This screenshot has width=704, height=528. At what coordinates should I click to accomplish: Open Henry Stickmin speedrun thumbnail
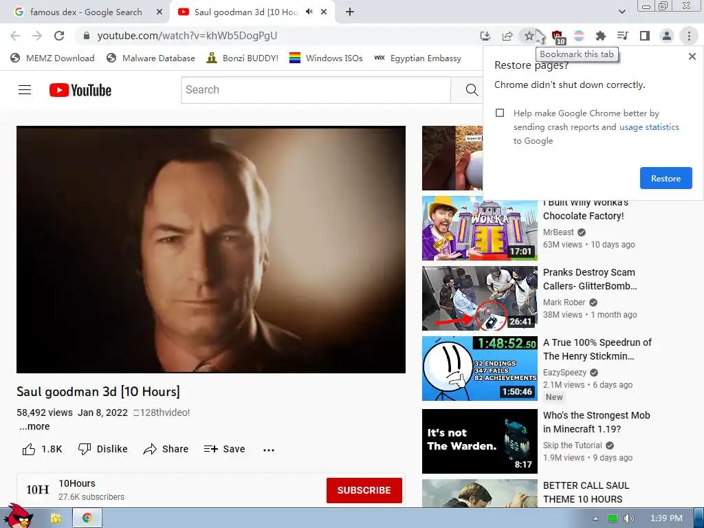pyautogui.click(x=479, y=368)
